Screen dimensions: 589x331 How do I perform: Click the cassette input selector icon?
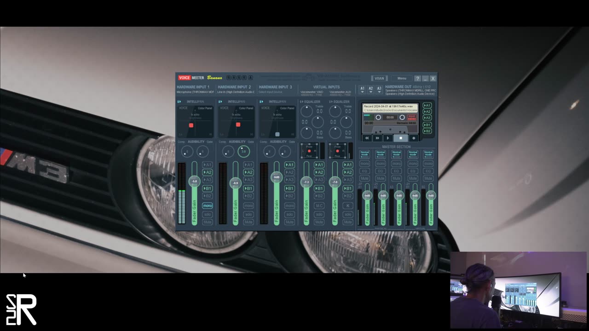(x=412, y=117)
